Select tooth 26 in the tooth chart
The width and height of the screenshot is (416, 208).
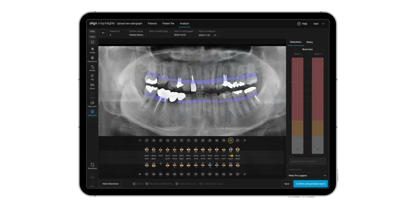pyautogui.click(x=230, y=141)
